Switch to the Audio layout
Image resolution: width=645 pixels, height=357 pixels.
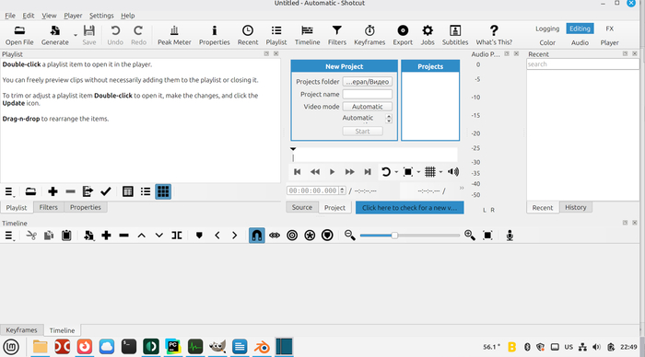tap(580, 42)
